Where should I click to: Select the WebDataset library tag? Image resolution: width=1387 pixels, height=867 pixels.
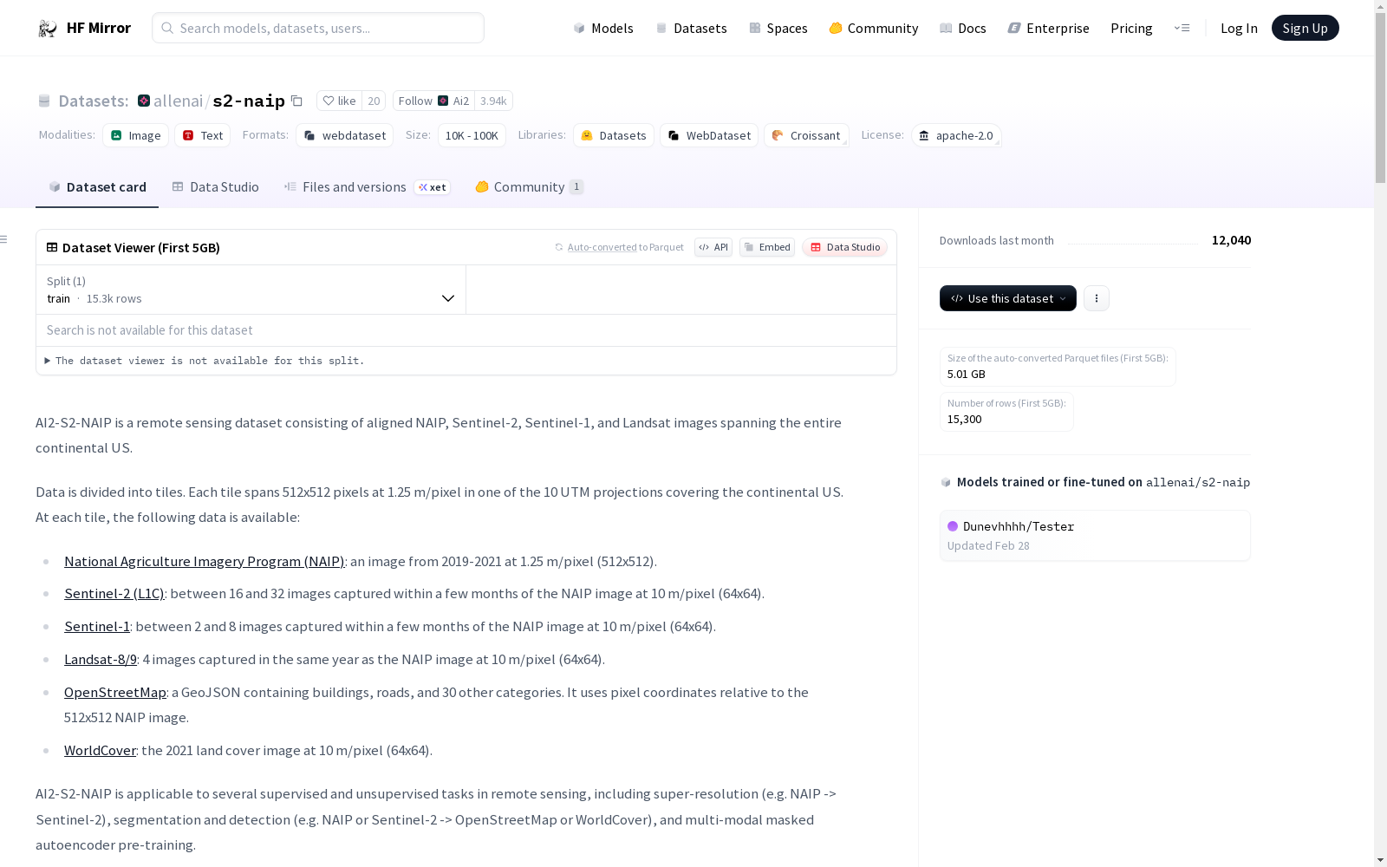coord(709,135)
